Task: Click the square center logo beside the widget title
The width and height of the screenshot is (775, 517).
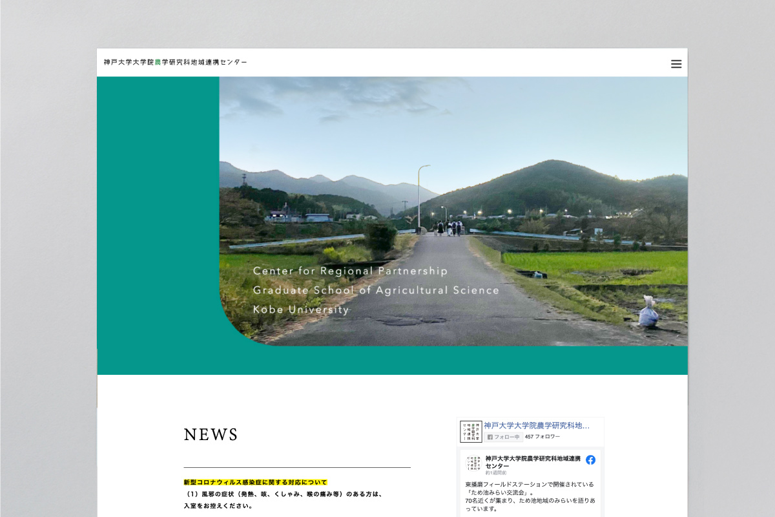Action: (x=471, y=431)
